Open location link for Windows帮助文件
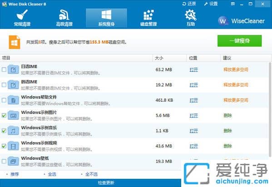This screenshot has width=272, height=187. click(194, 100)
